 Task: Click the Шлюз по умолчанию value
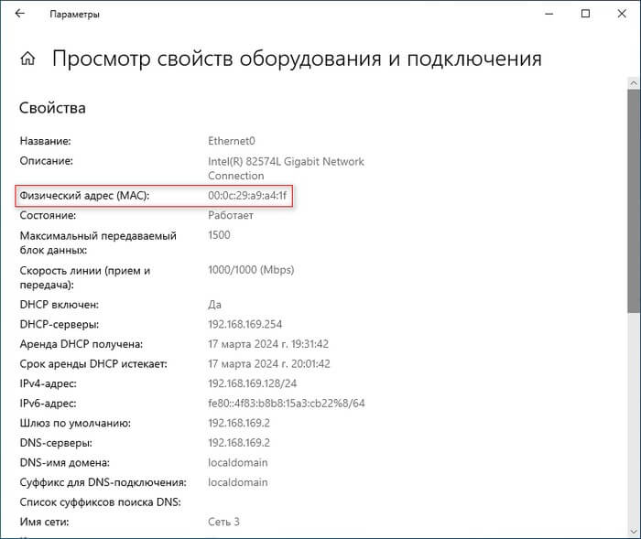tap(239, 423)
